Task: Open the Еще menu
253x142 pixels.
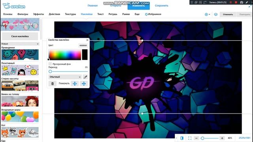Action: tap(137, 14)
